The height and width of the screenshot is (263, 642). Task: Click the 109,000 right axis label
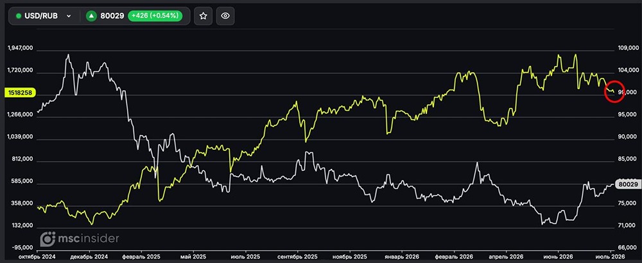[627, 48]
